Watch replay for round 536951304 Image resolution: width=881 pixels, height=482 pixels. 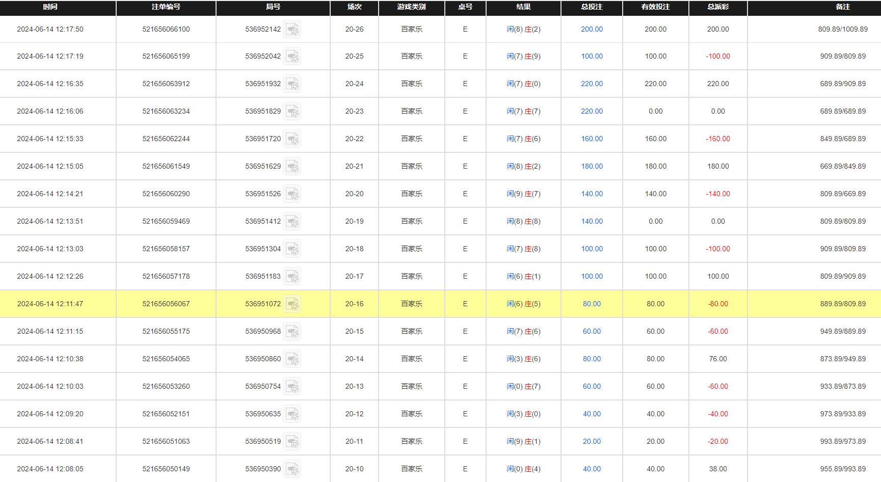pos(292,249)
